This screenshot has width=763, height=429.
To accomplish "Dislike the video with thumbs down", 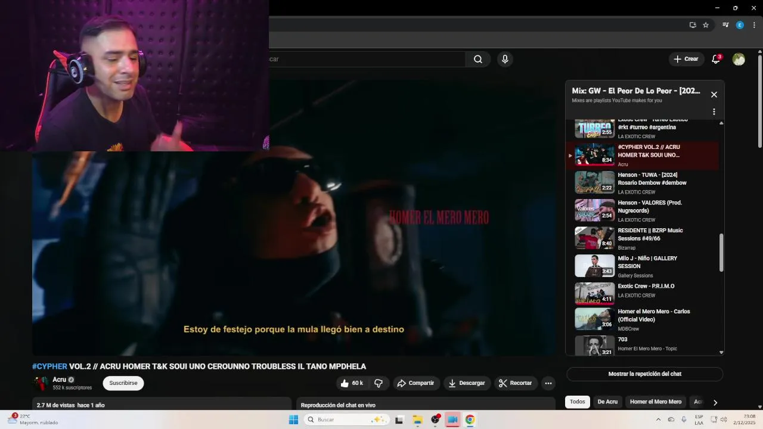I will point(379,383).
